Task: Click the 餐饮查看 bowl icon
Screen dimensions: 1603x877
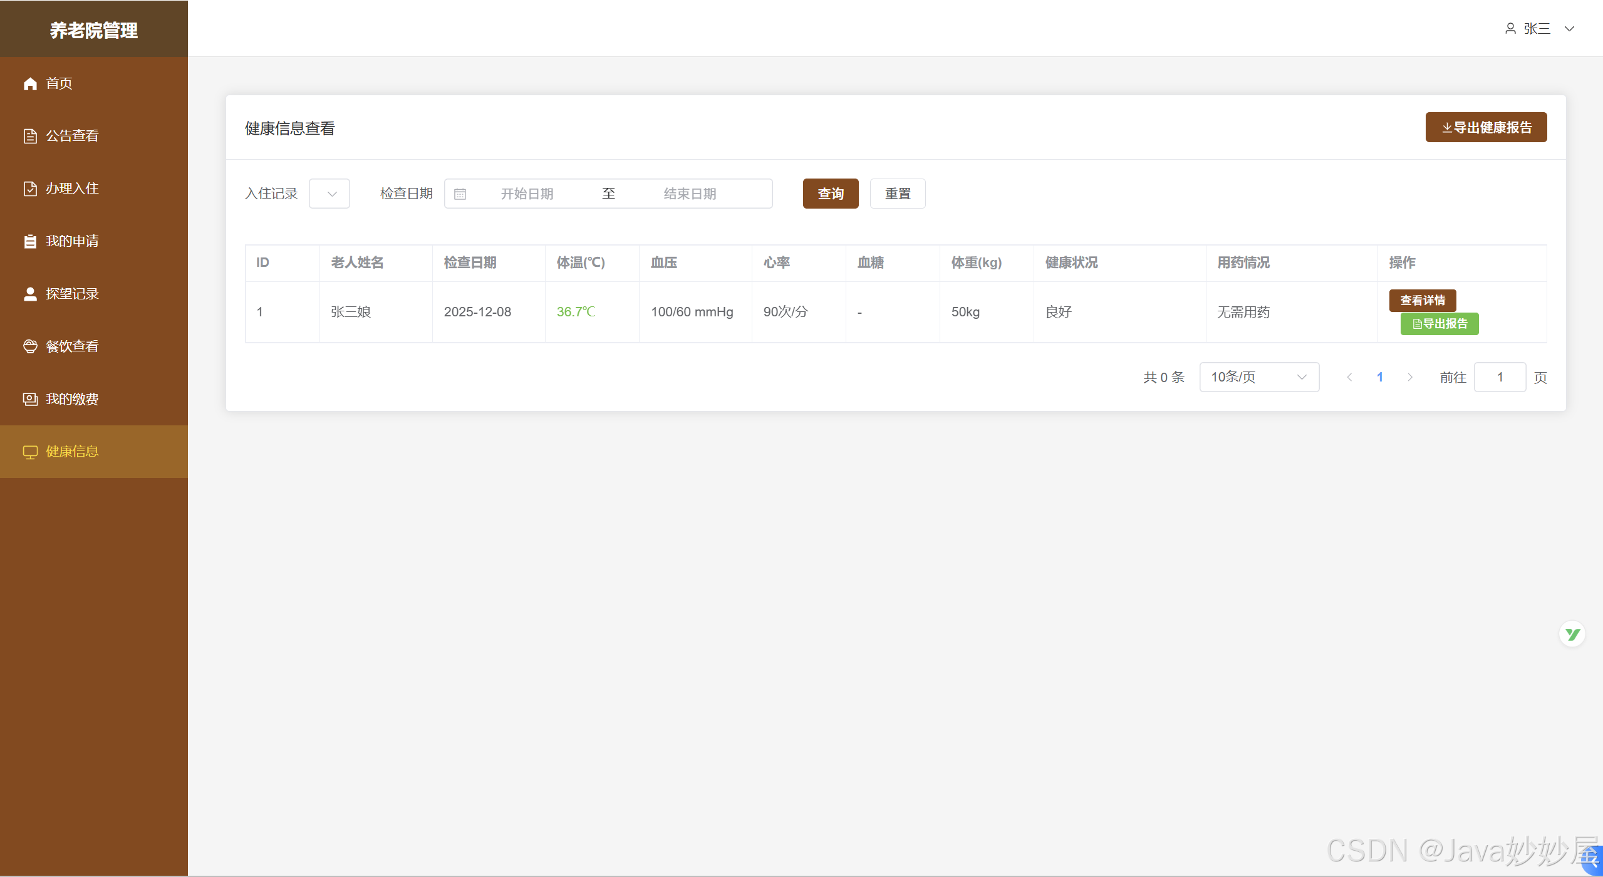Action: pyautogui.click(x=30, y=346)
